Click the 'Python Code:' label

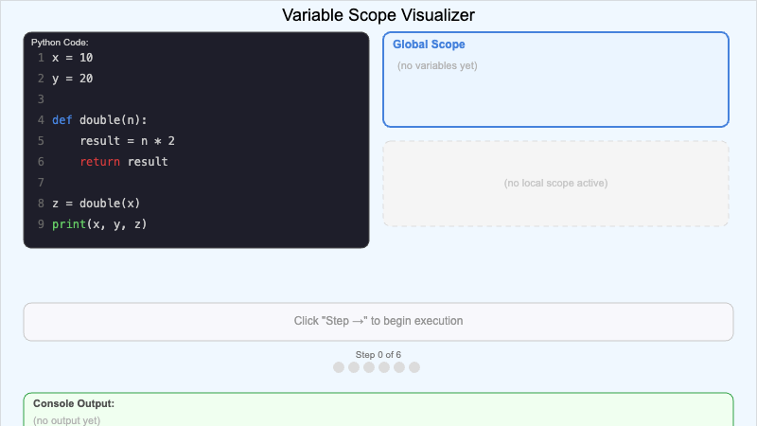[x=60, y=43]
